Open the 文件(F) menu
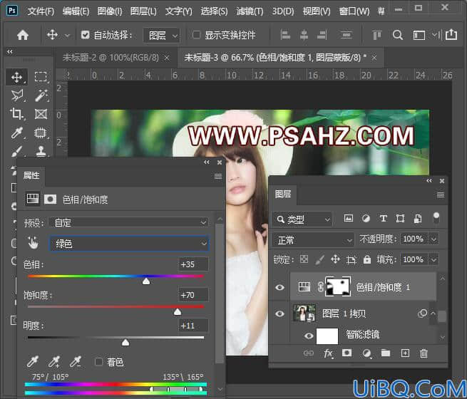 pos(41,11)
